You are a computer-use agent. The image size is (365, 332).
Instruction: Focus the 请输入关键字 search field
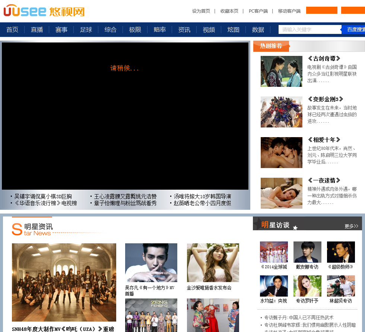pos(310,29)
